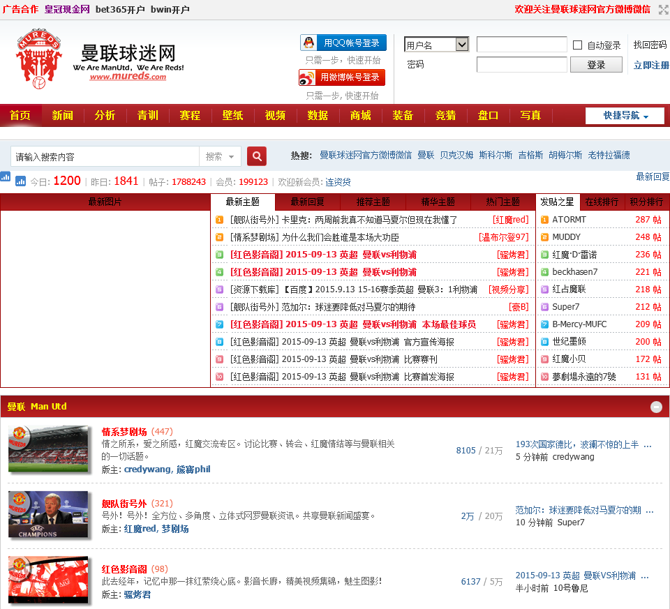Switch to the 最新回复 tab

(308, 202)
